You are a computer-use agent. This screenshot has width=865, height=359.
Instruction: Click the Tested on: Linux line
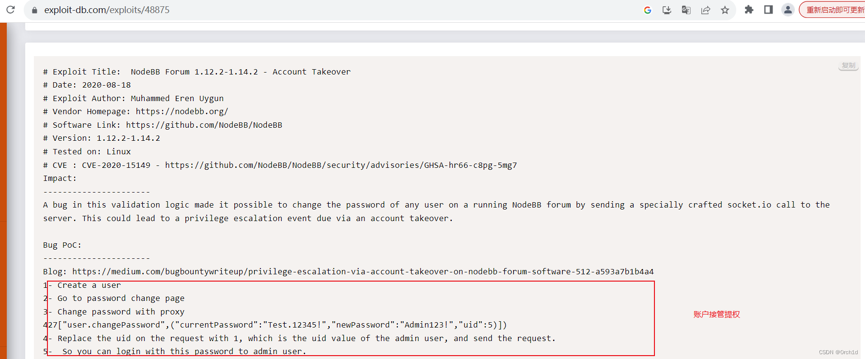[87, 151]
